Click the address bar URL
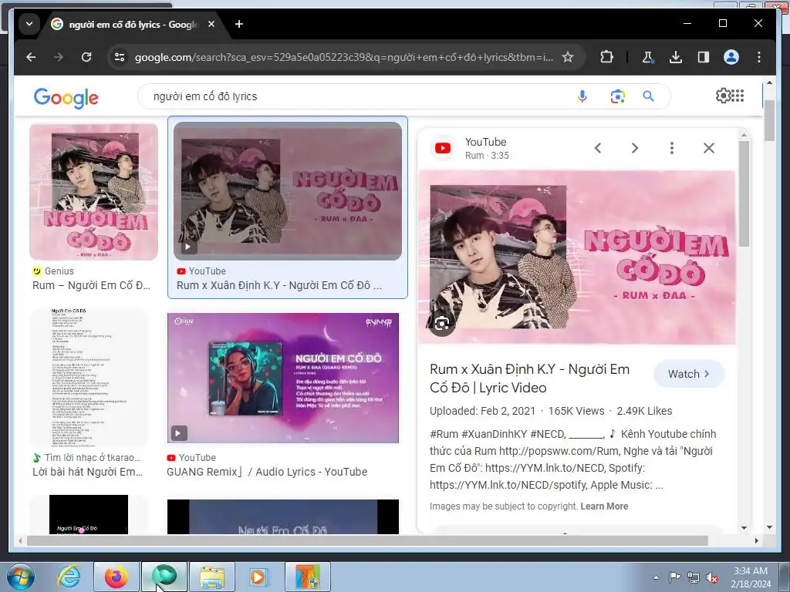The height and width of the screenshot is (592, 790). click(x=343, y=57)
